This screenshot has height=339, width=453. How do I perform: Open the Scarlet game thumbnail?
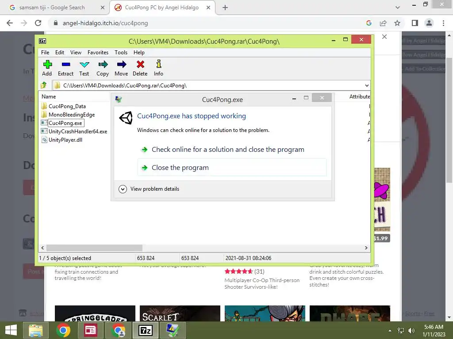click(x=180, y=314)
